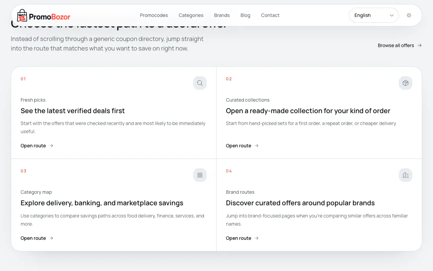Open the Promocodes menu item
Image resolution: width=433 pixels, height=271 pixels.
tap(154, 15)
